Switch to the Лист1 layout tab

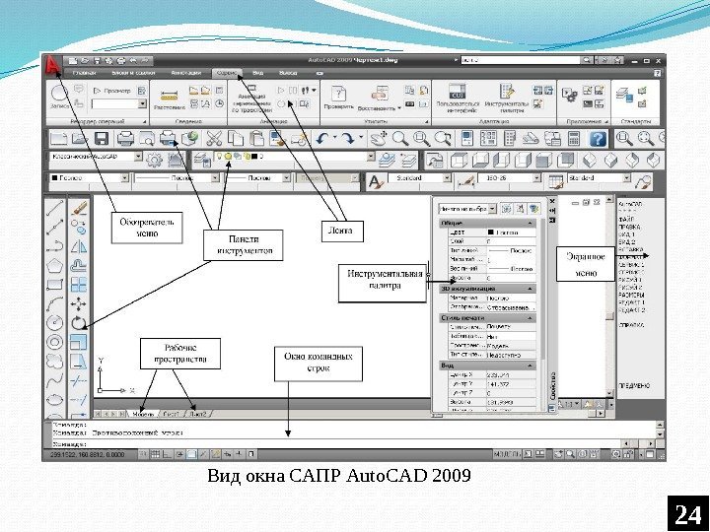172,414
